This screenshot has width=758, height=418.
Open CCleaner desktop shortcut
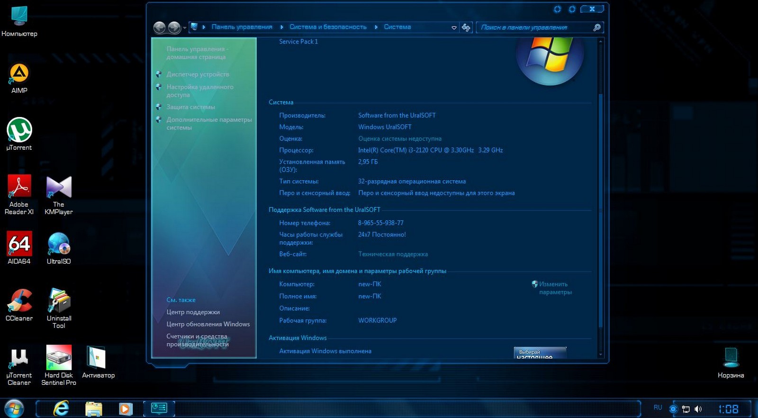coord(19,301)
